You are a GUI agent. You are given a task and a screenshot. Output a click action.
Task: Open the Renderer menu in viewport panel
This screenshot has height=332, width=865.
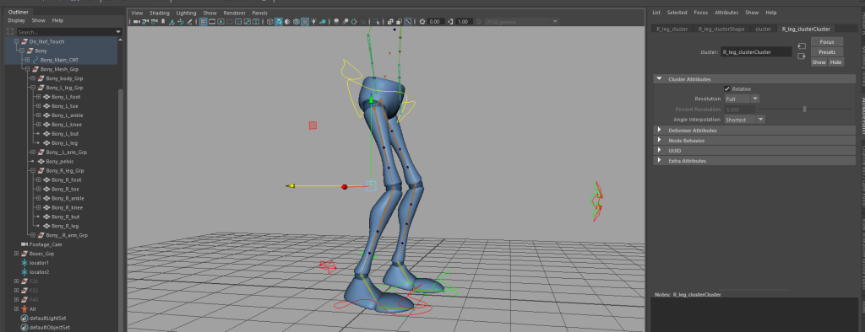click(x=234, y=13)
